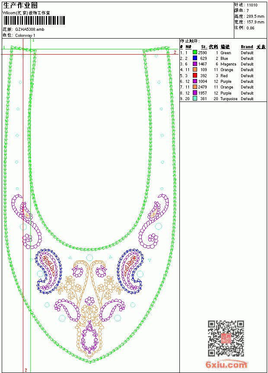This screenshot has width=268, height=373.
Task: Click the large turquoise circle above orange floral center
Action: (x=89, y=258)
